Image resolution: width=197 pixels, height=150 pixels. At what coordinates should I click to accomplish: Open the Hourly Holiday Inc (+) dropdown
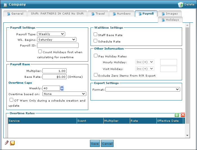tap(145, 62)
